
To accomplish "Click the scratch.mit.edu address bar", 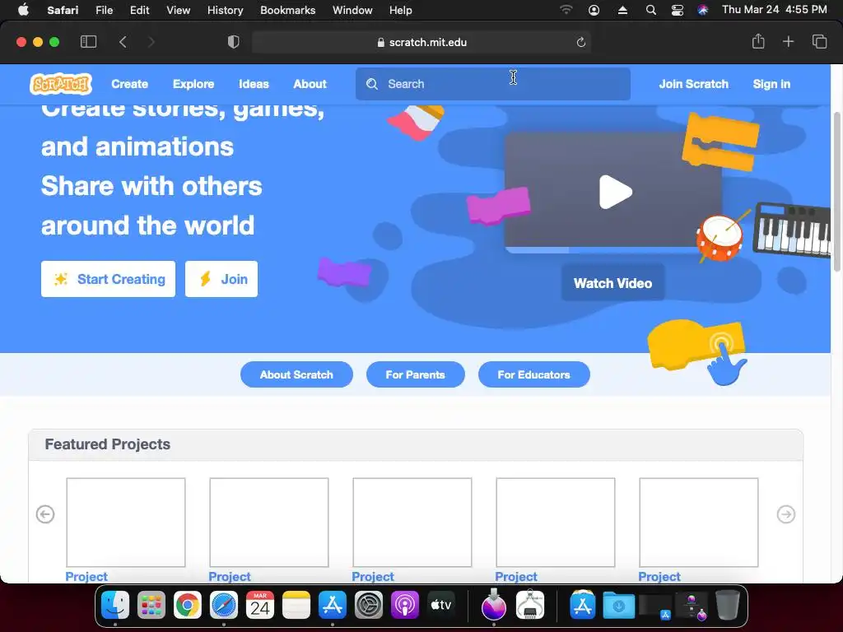I will tap(421, 42).
